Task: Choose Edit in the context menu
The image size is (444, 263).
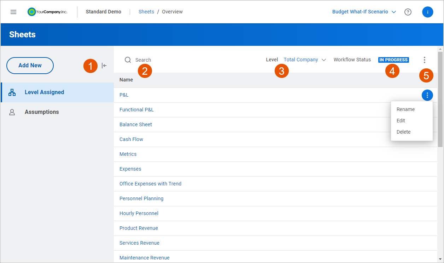Action: (401, 121)
